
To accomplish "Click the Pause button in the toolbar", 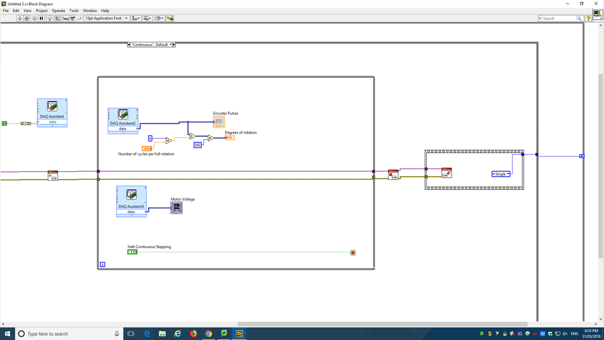I will pos(42,18).
